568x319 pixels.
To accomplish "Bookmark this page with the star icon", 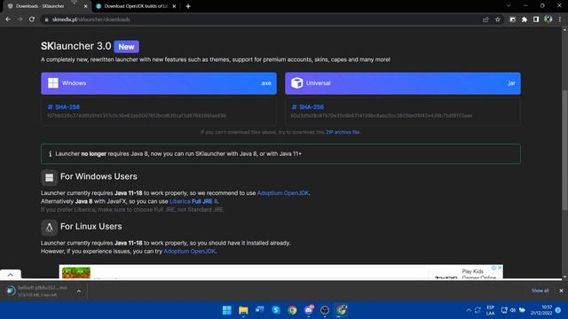I will tap(498, 19).
